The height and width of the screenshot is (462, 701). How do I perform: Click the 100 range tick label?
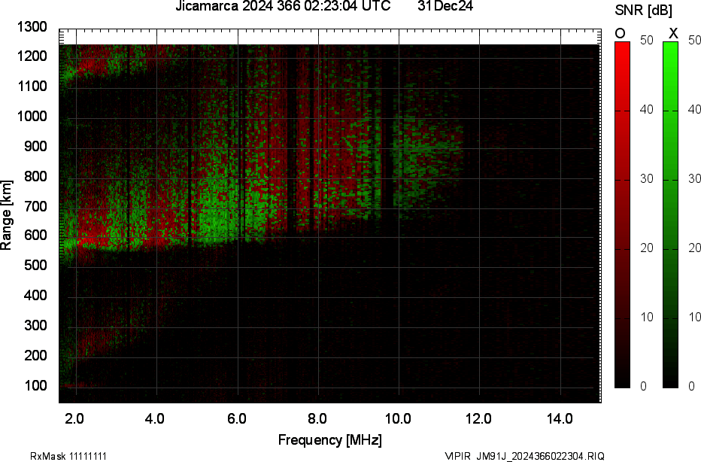[x=35, y=385]
